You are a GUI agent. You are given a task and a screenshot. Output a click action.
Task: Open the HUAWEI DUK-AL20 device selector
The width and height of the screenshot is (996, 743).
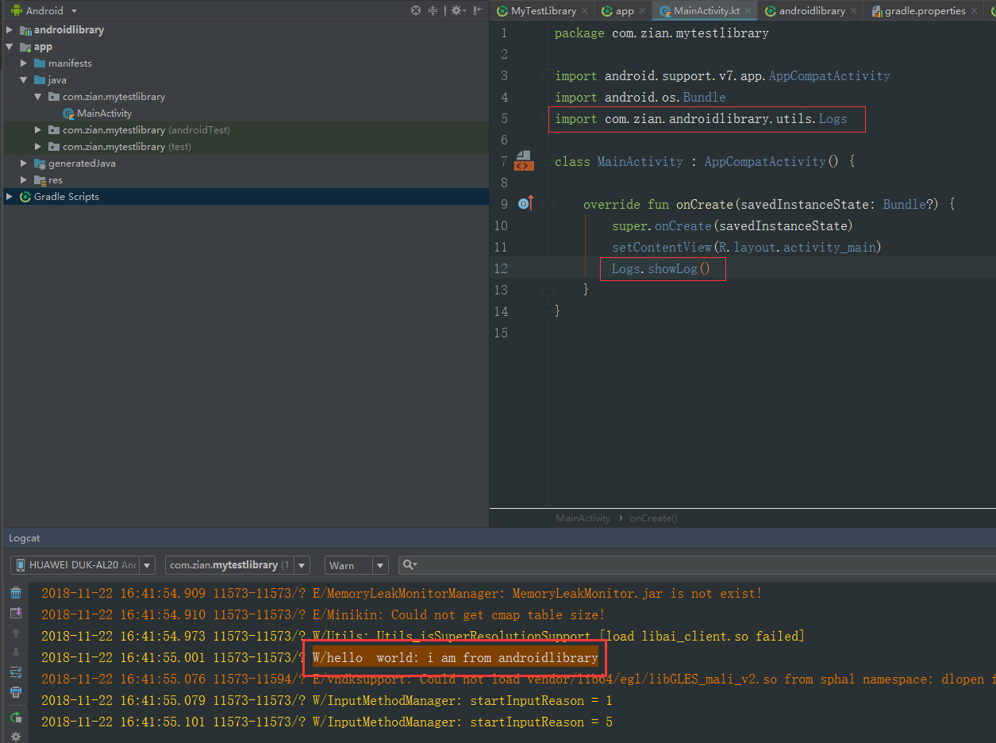82,564
